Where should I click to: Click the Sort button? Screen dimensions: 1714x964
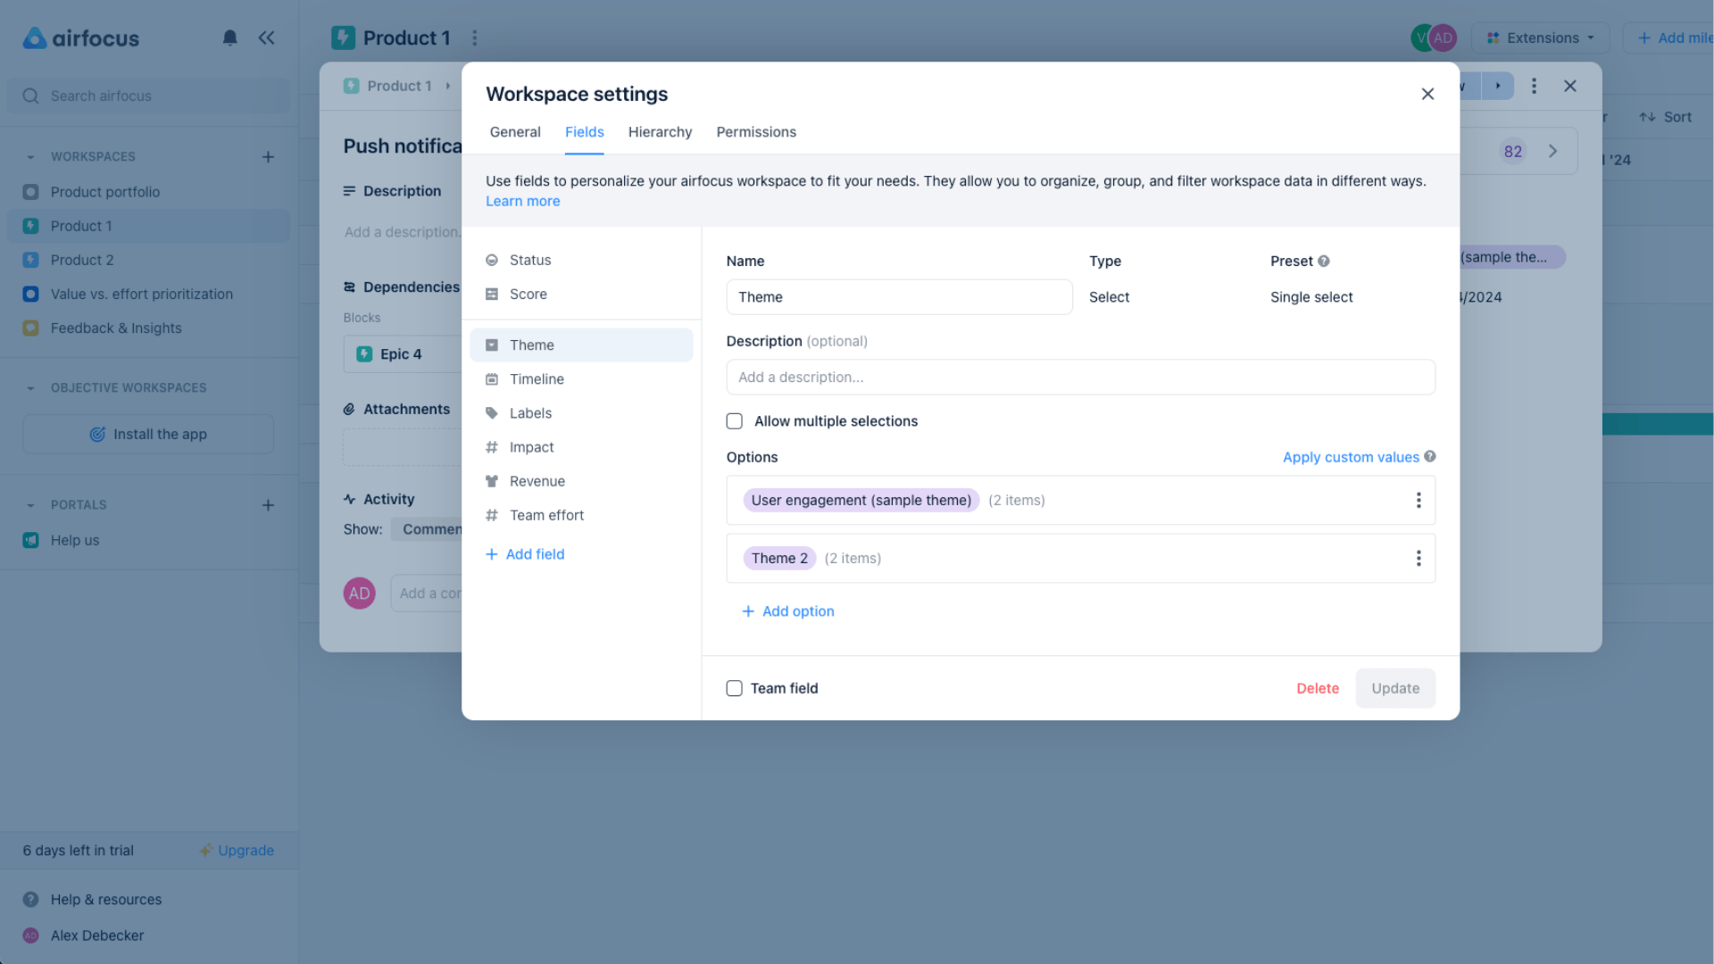point(1666,116)
